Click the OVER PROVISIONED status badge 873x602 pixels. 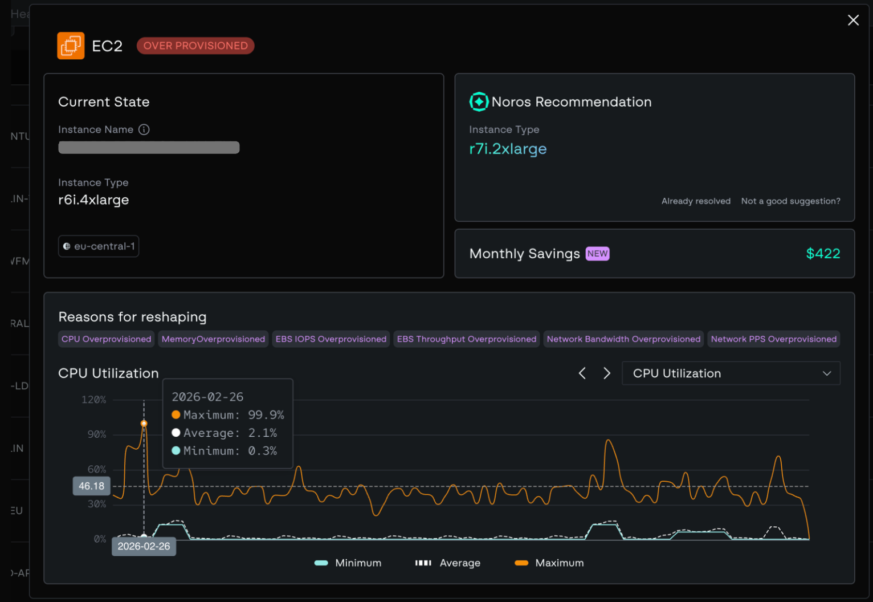point(195,46)
